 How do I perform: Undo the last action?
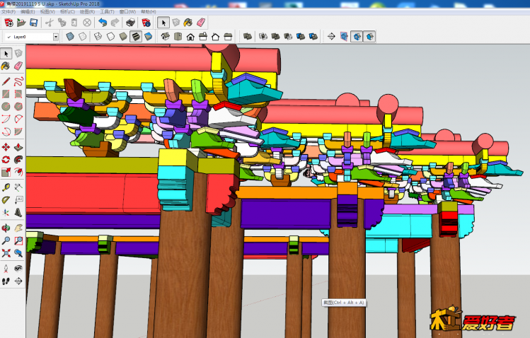point(103,23)
